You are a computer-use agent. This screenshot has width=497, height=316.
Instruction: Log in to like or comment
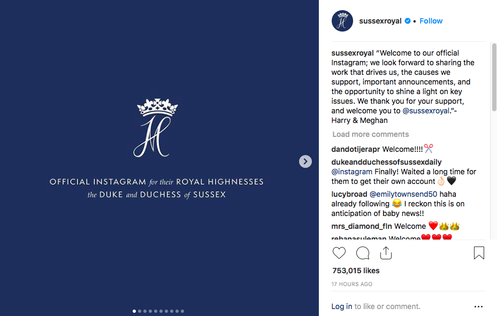(x=342, y=306)
